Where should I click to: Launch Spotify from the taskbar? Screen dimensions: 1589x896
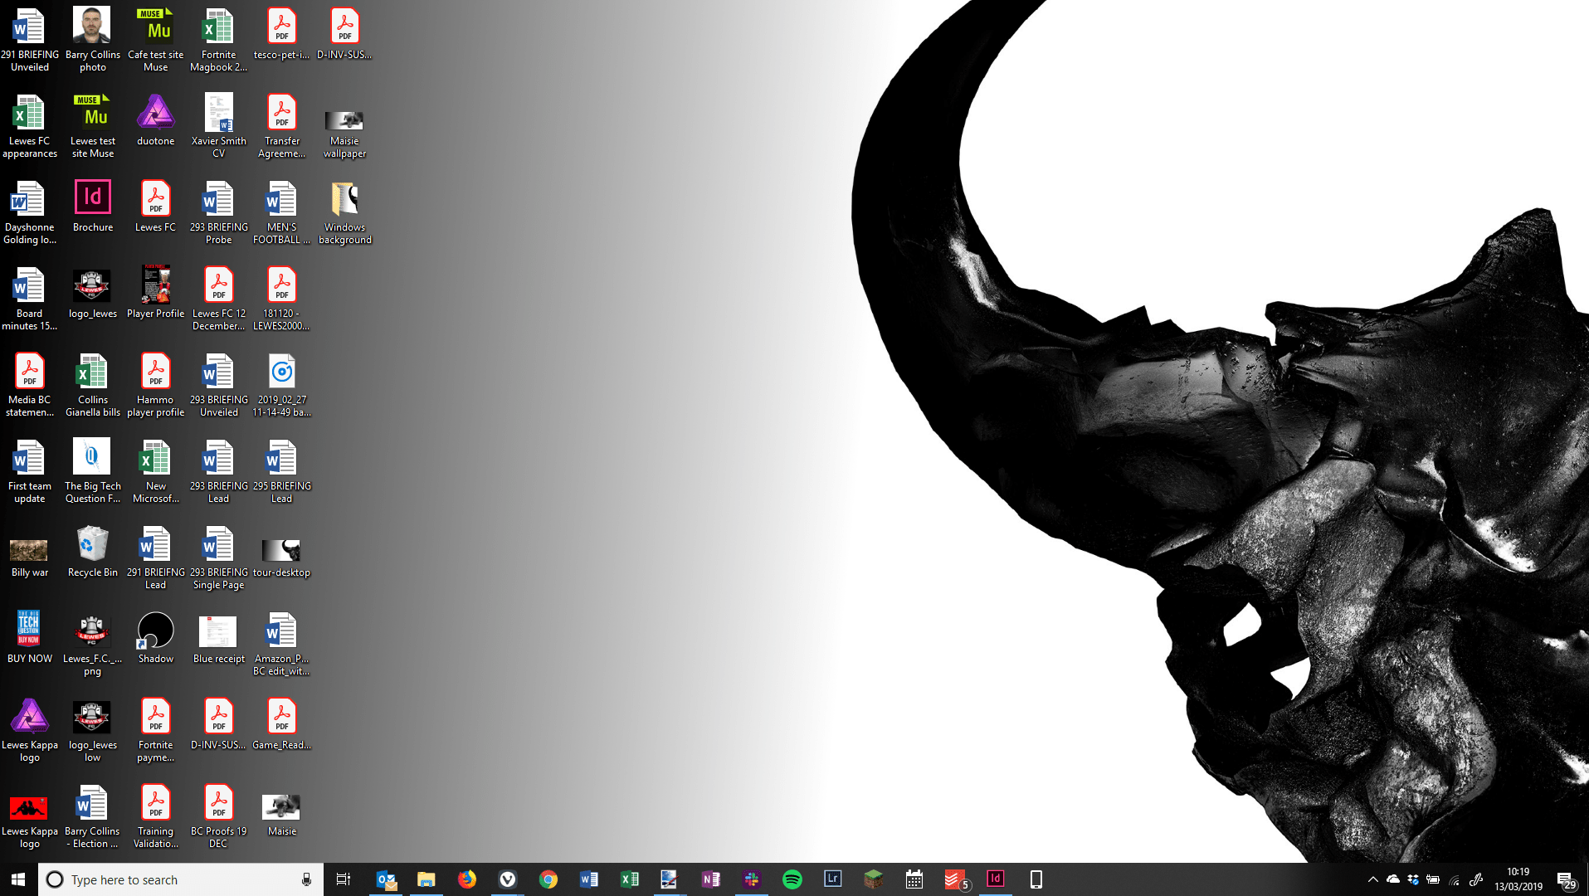(792, 879)
